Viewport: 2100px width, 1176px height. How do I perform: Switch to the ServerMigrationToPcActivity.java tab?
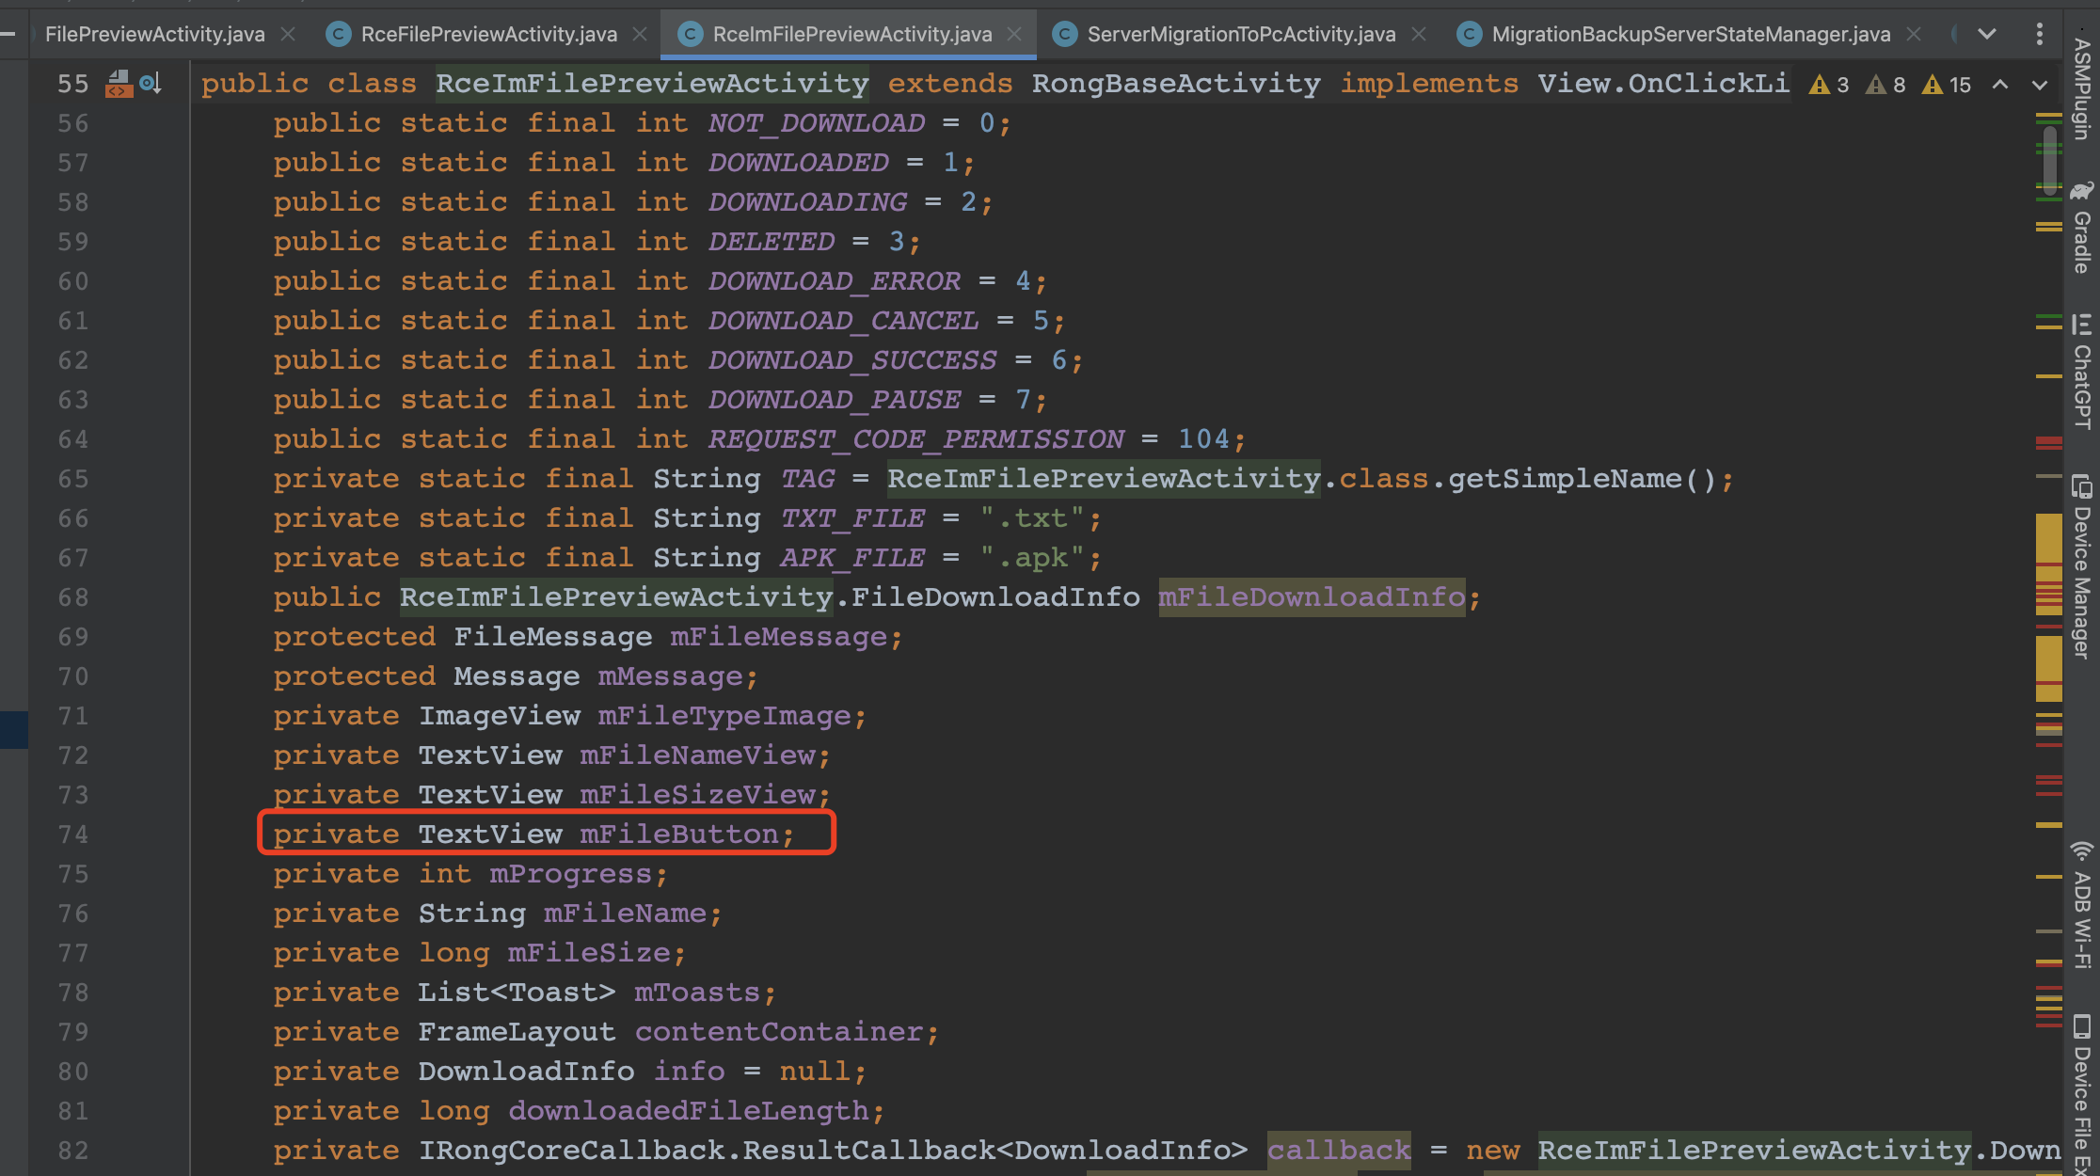click(x=1240, y=34)
